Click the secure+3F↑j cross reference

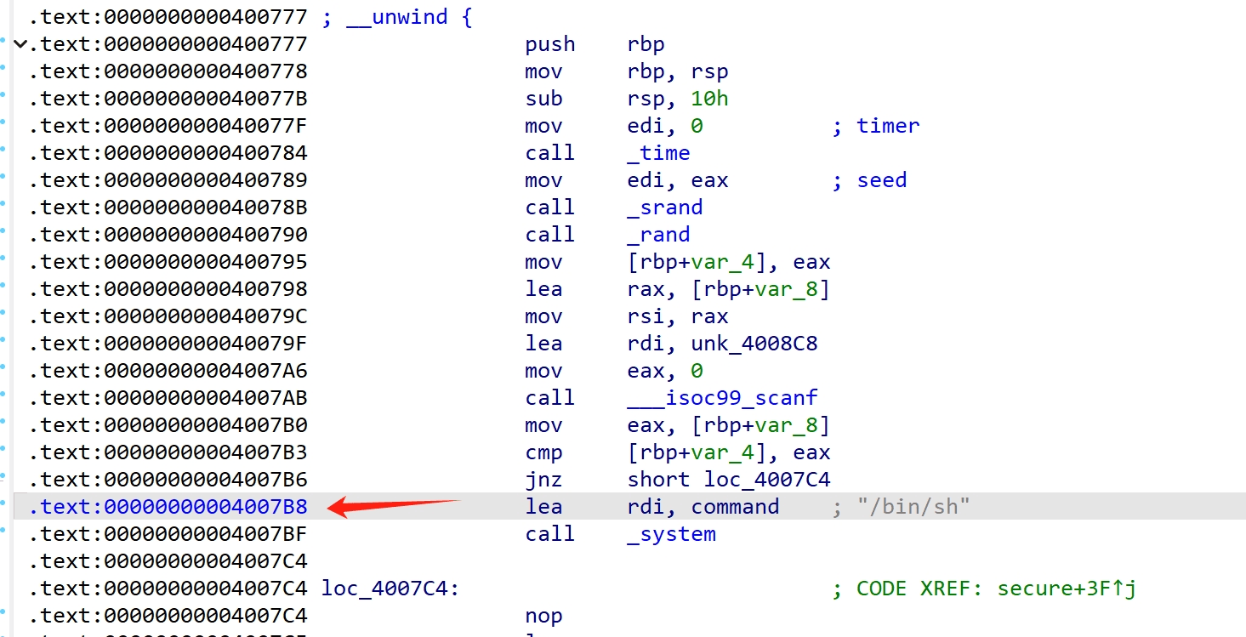1067,589
